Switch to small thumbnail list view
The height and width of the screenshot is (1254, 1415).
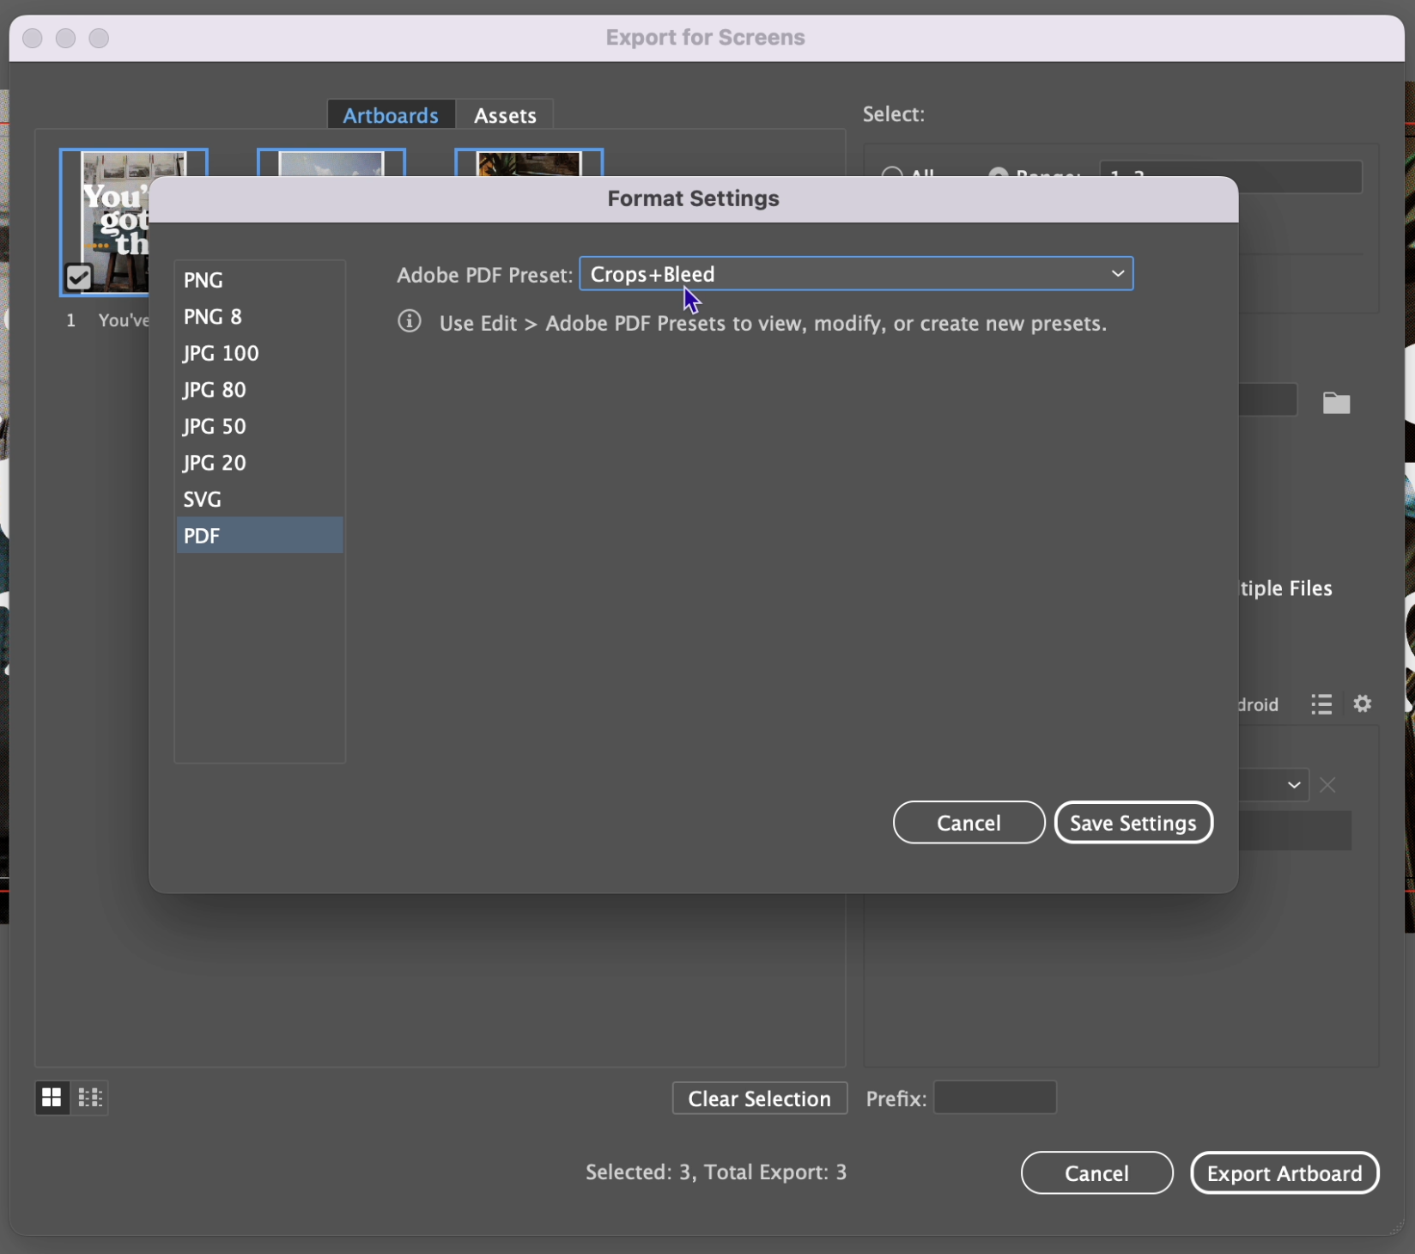[89, 1097]
